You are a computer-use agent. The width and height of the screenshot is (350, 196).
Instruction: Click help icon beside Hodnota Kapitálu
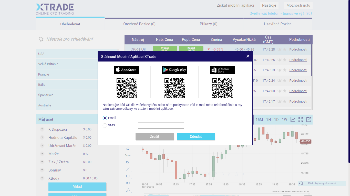click(x=42, y=138)
